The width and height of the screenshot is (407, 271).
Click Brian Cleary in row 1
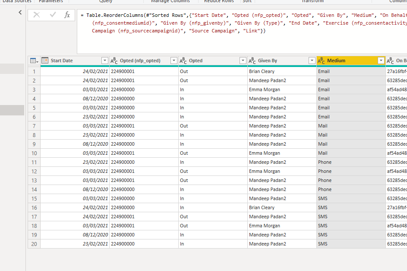pyautogui.click(x=262, y=71)
